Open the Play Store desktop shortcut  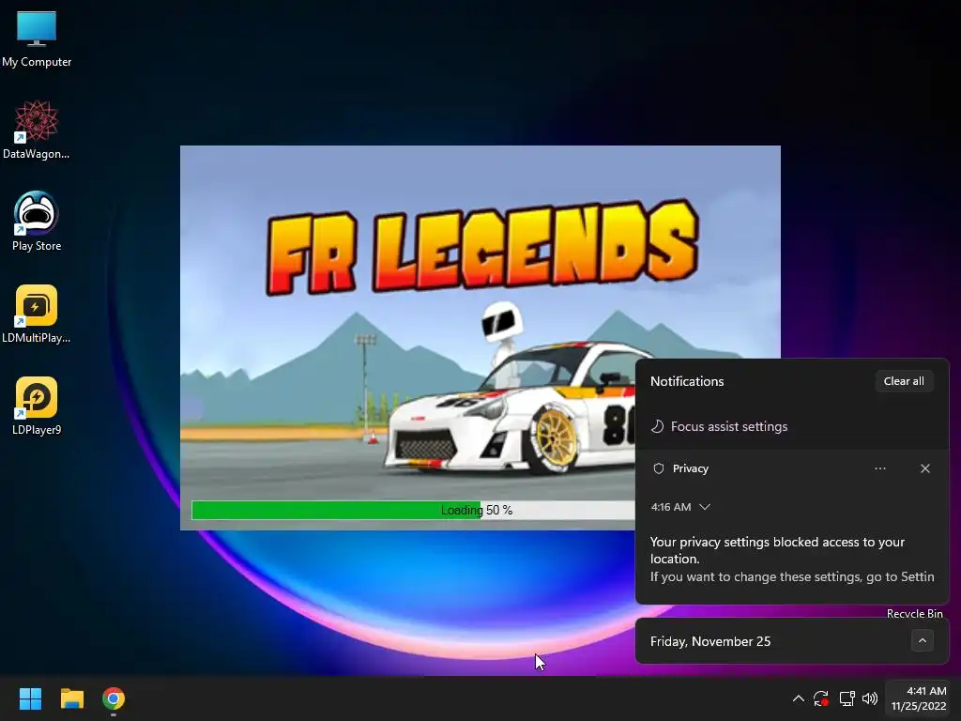pos(37,222)
